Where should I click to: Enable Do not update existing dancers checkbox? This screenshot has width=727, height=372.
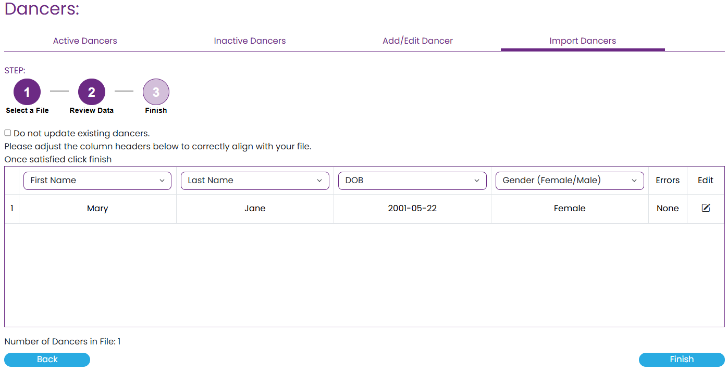coord(8,133)
